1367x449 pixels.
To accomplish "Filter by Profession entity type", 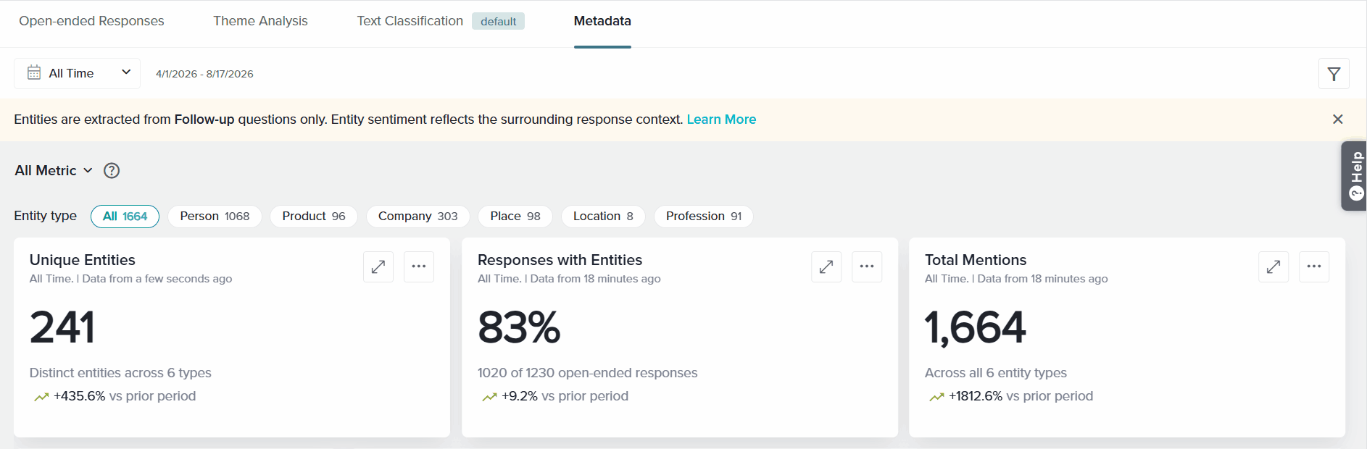I will 703,217.
